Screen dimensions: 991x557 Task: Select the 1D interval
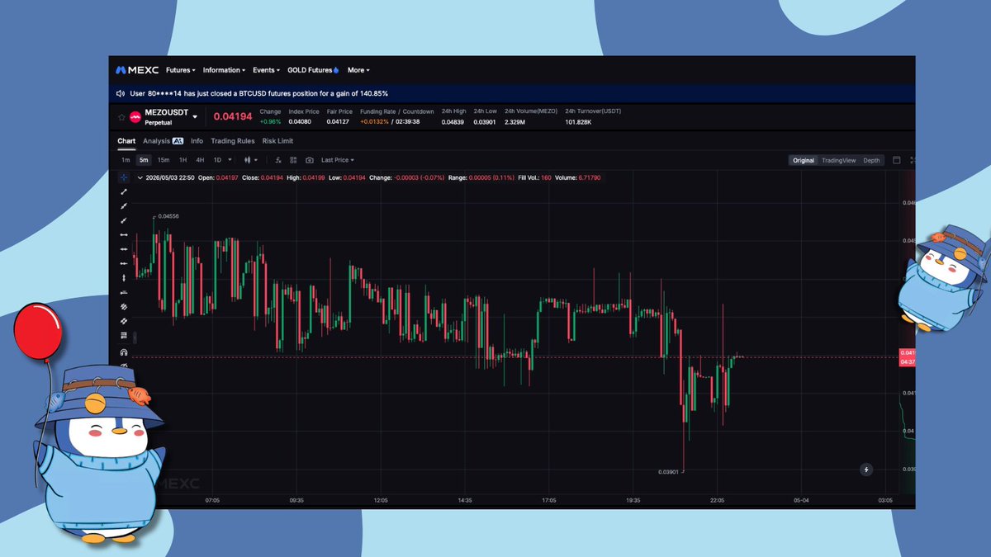217,160
